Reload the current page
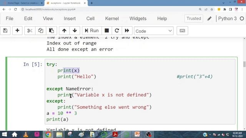Viewport: 246px width, 138px height. click(x=15, y=9)
